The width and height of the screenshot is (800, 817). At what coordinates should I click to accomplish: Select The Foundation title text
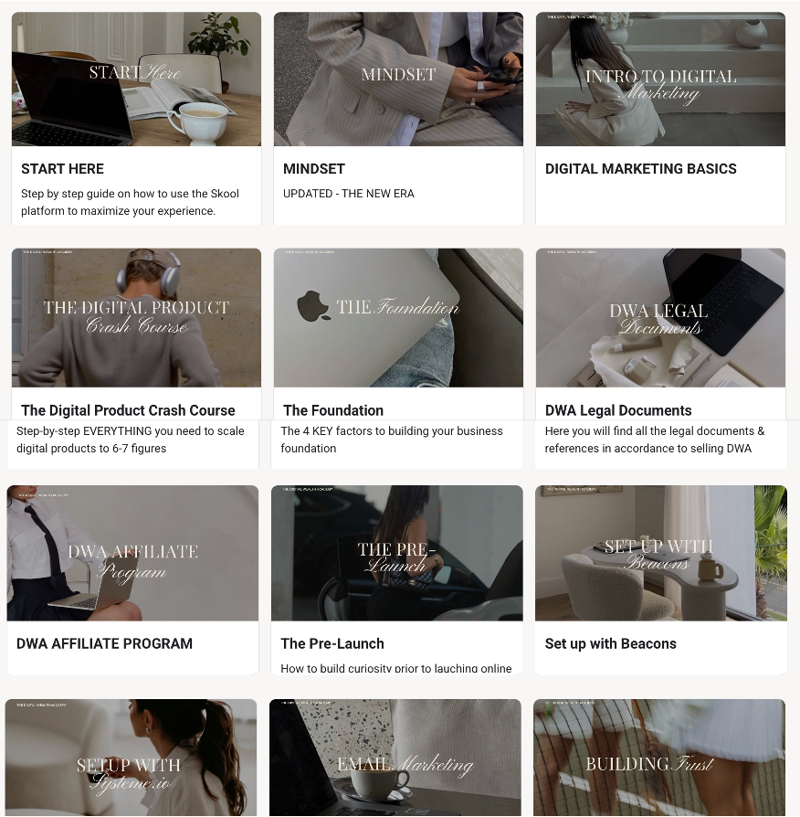(333, 410)
